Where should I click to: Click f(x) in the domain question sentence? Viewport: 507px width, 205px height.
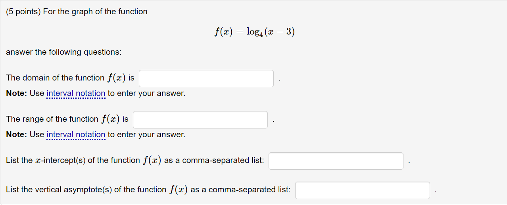point(116,78)
